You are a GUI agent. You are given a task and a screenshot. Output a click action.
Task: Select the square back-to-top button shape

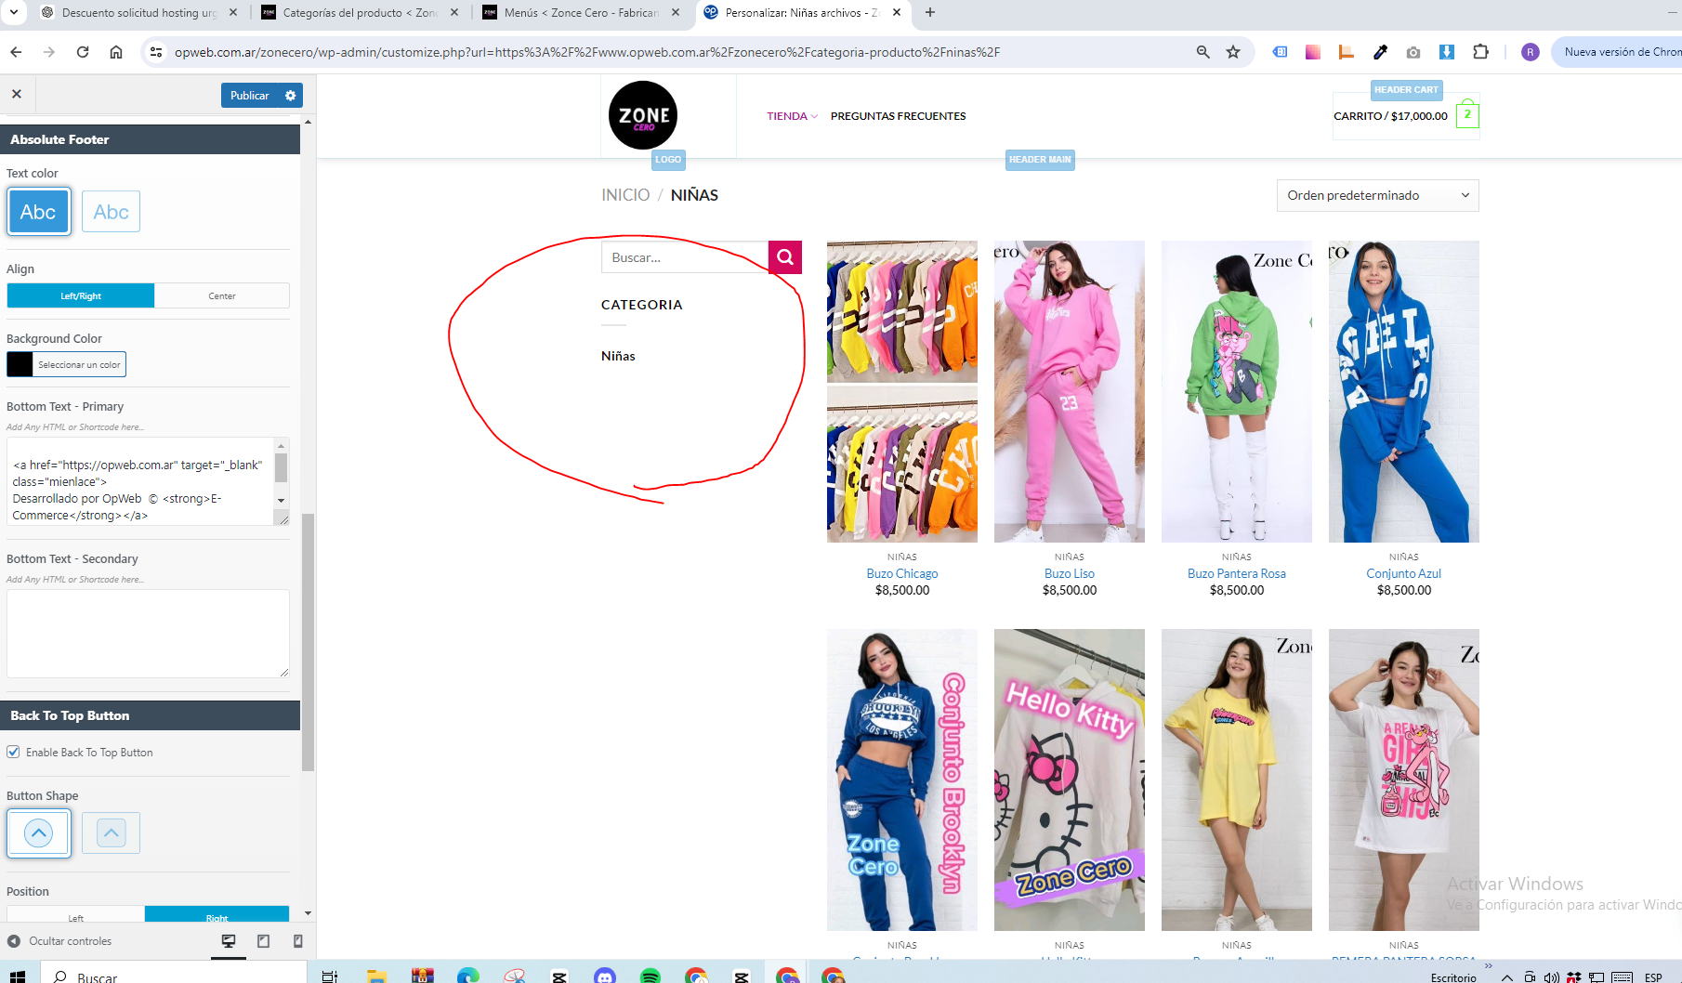tap(111, 832)
